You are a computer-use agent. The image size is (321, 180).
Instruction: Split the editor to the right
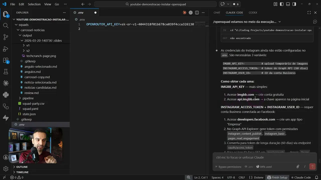[197, 12]
